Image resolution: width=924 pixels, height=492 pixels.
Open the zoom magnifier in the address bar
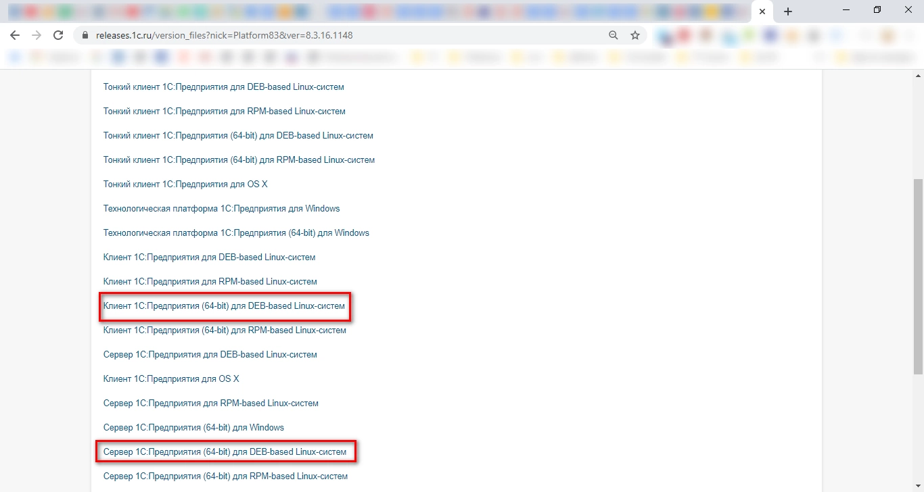tap(614, 35)
